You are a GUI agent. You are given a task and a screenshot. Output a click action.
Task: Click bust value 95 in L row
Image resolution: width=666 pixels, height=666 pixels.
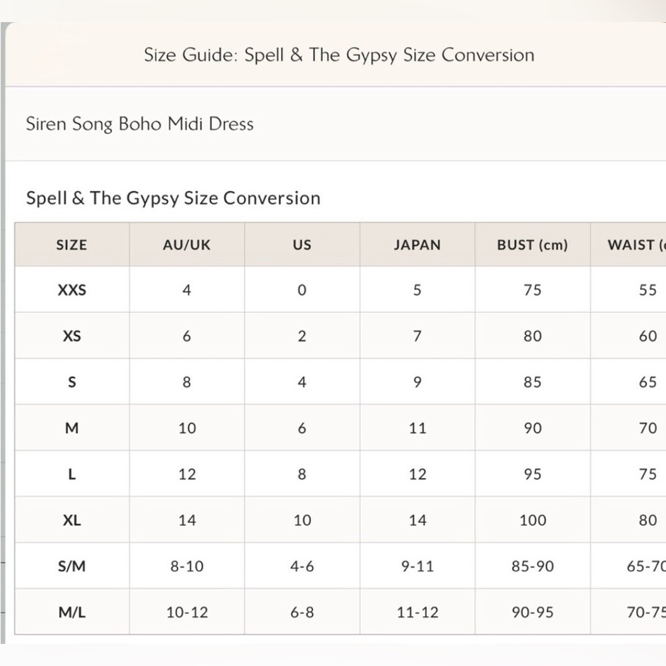coord(533,474)
